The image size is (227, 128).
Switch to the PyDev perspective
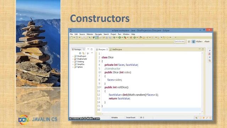(x=199, y=42)
